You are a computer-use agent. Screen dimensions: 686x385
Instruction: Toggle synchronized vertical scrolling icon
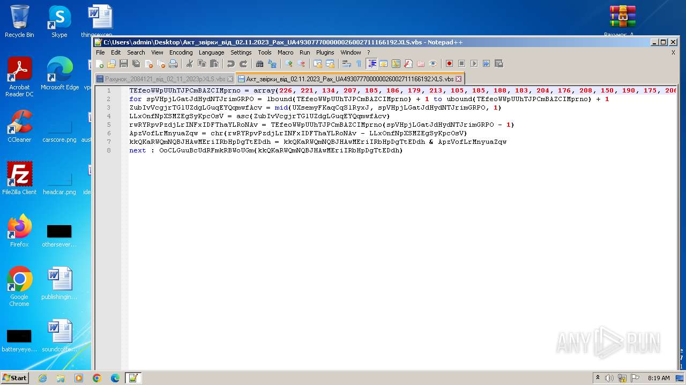318,64
